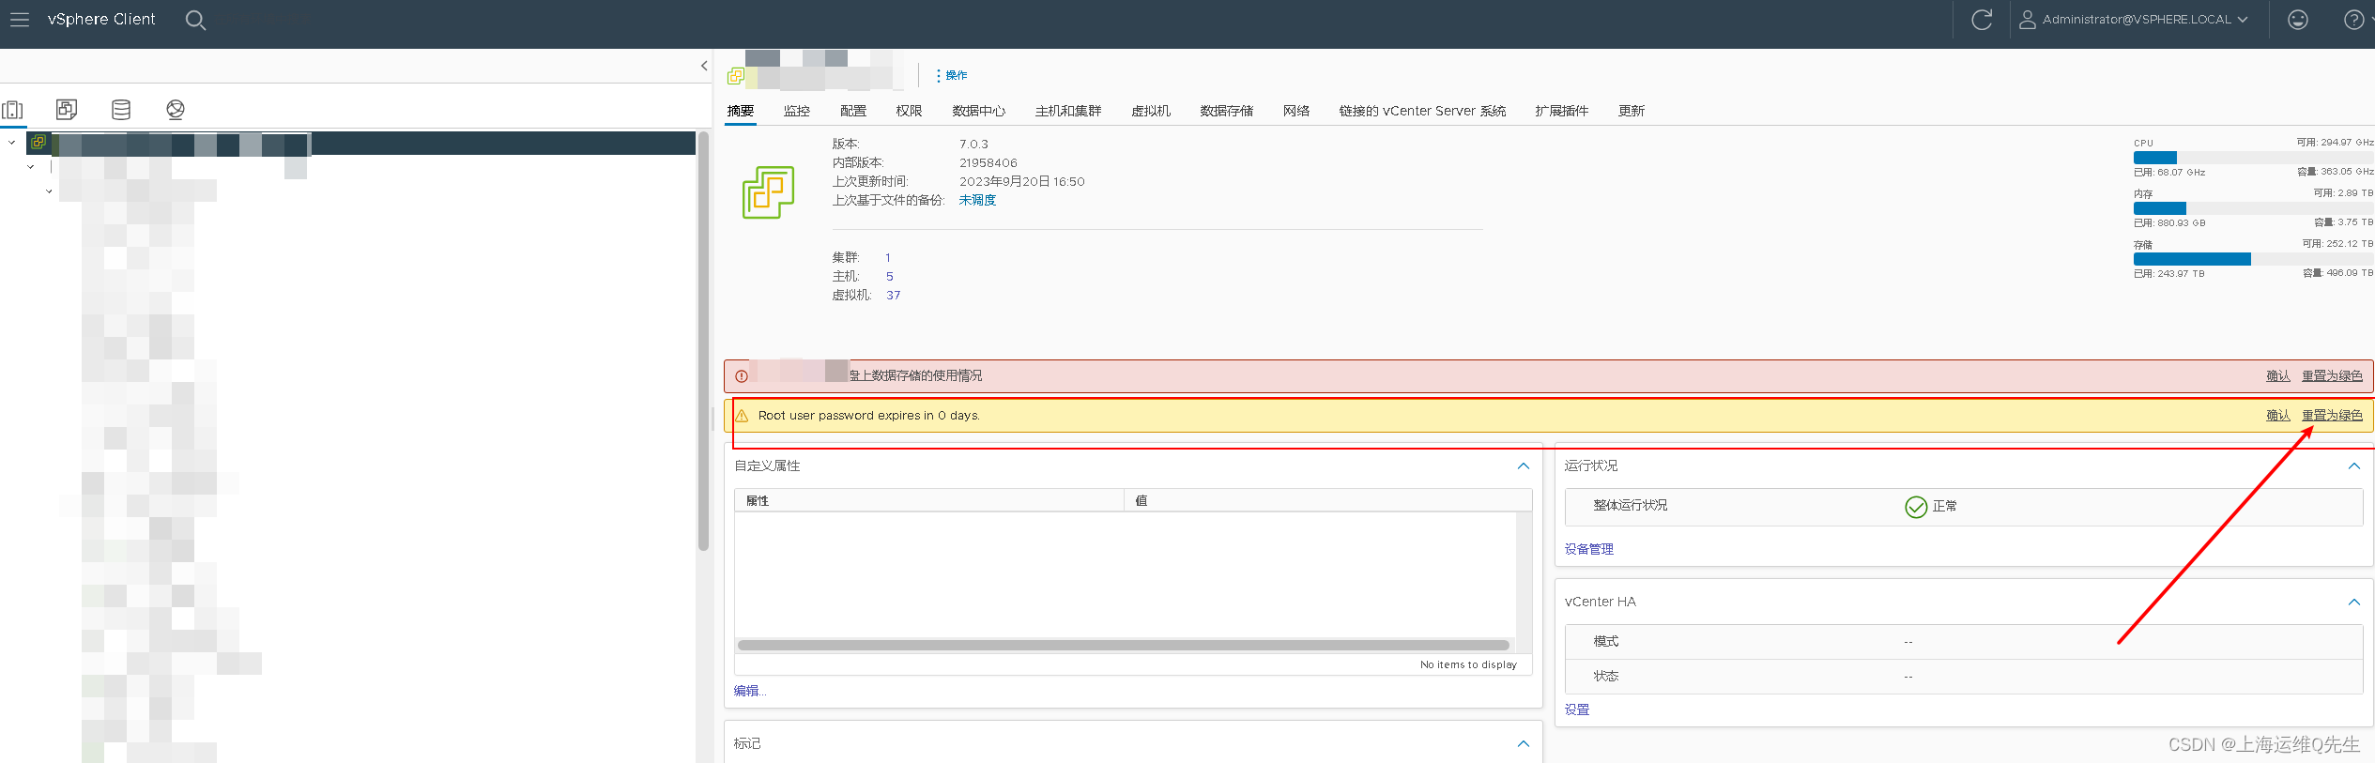The height and width of the screenshot is (763, 2375).
Task: Switch to VMs and Templates inventory view
Action: click(67, 110)
